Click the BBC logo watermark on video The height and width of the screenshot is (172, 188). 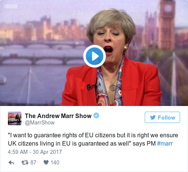point(11,6)
